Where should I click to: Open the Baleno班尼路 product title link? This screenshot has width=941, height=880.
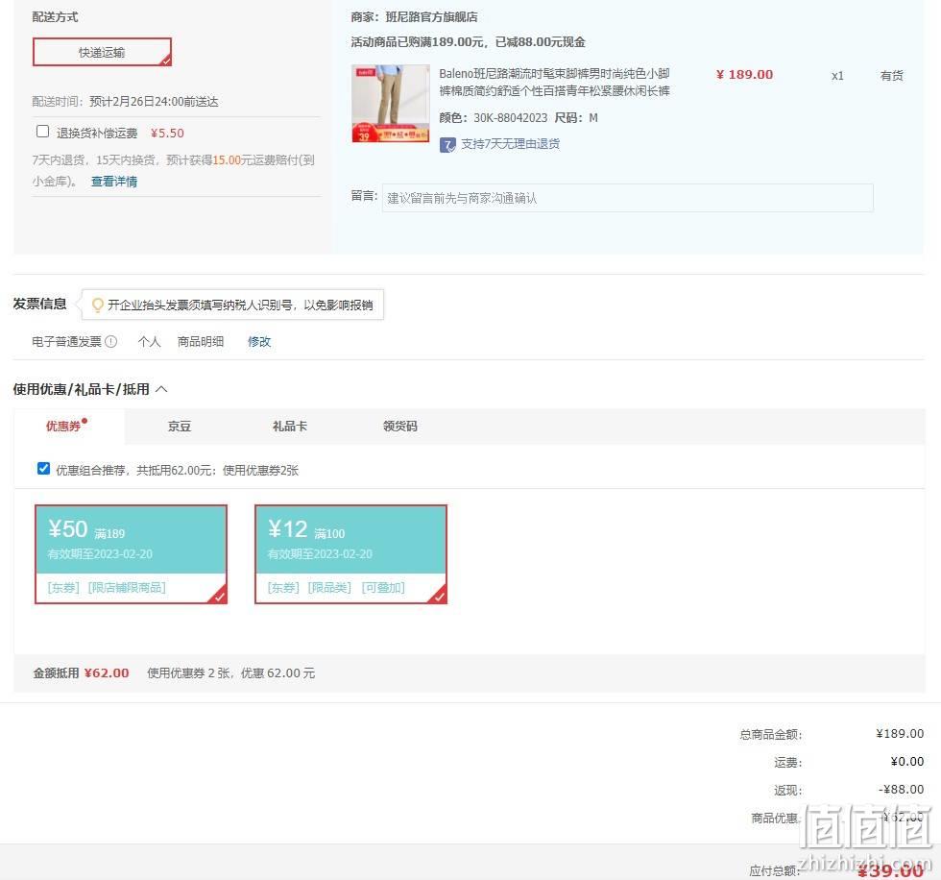pyautogui.click(x=555, y=83)
